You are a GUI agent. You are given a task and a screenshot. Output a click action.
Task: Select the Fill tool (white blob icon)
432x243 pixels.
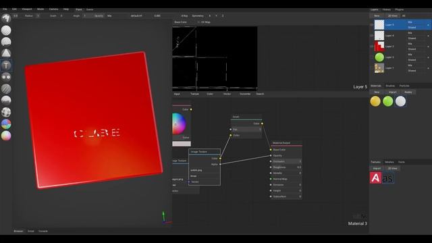[x=6, y=42]
